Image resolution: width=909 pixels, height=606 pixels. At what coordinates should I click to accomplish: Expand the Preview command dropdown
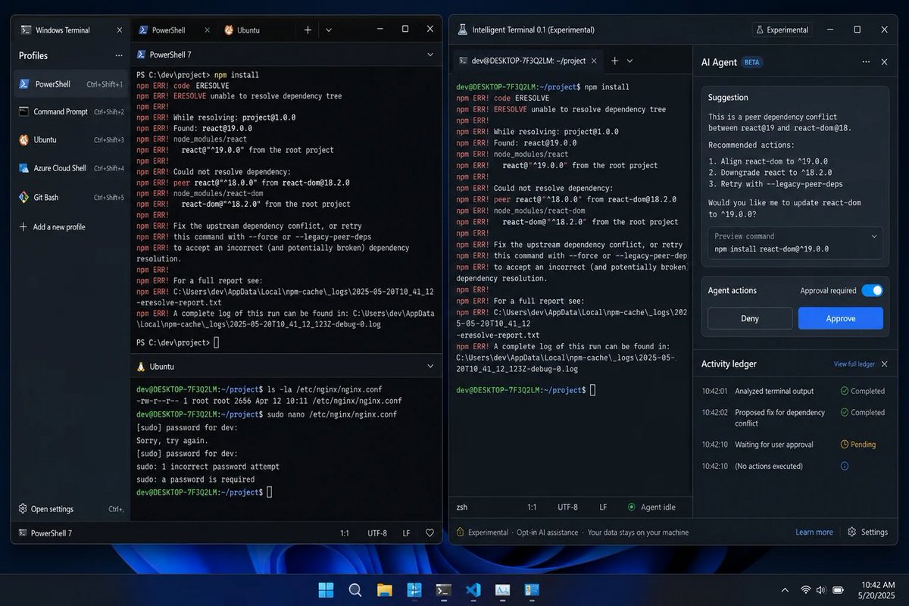[874, 236]
